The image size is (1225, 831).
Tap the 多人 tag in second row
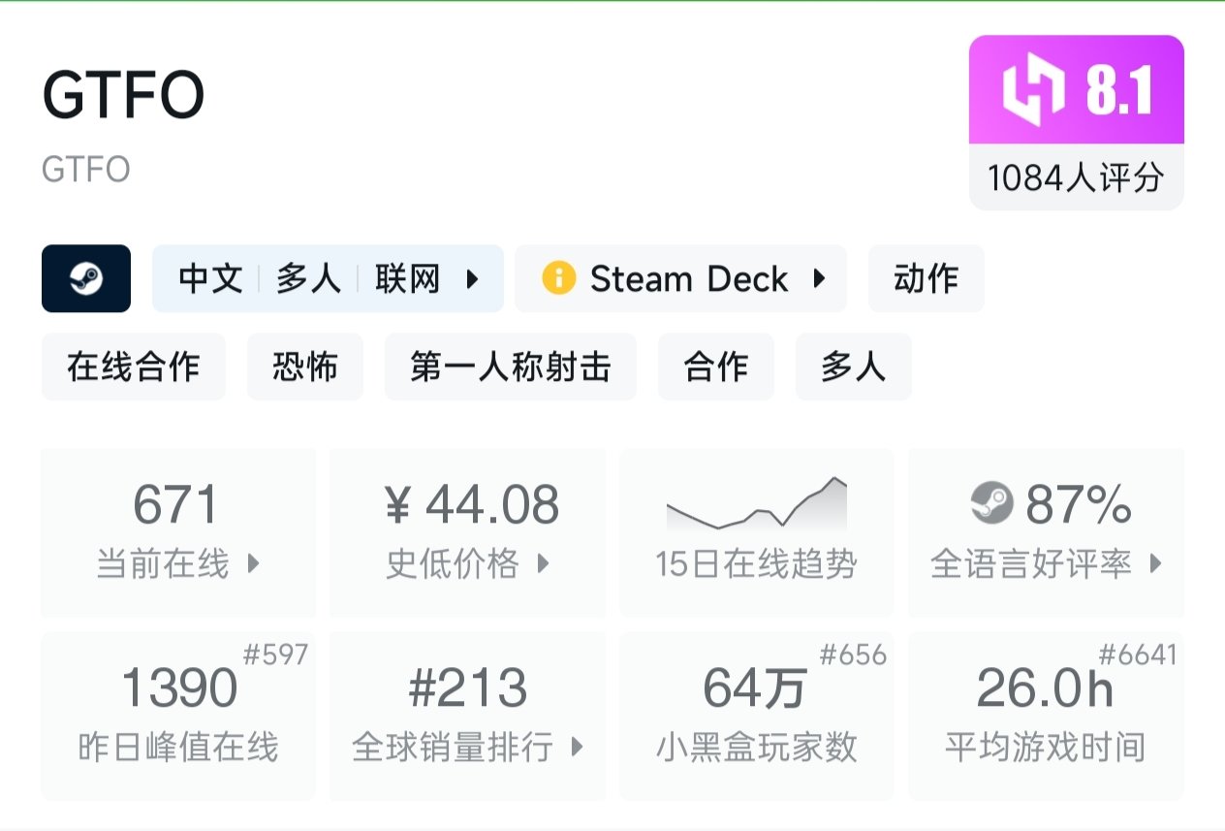click(853, 367)
